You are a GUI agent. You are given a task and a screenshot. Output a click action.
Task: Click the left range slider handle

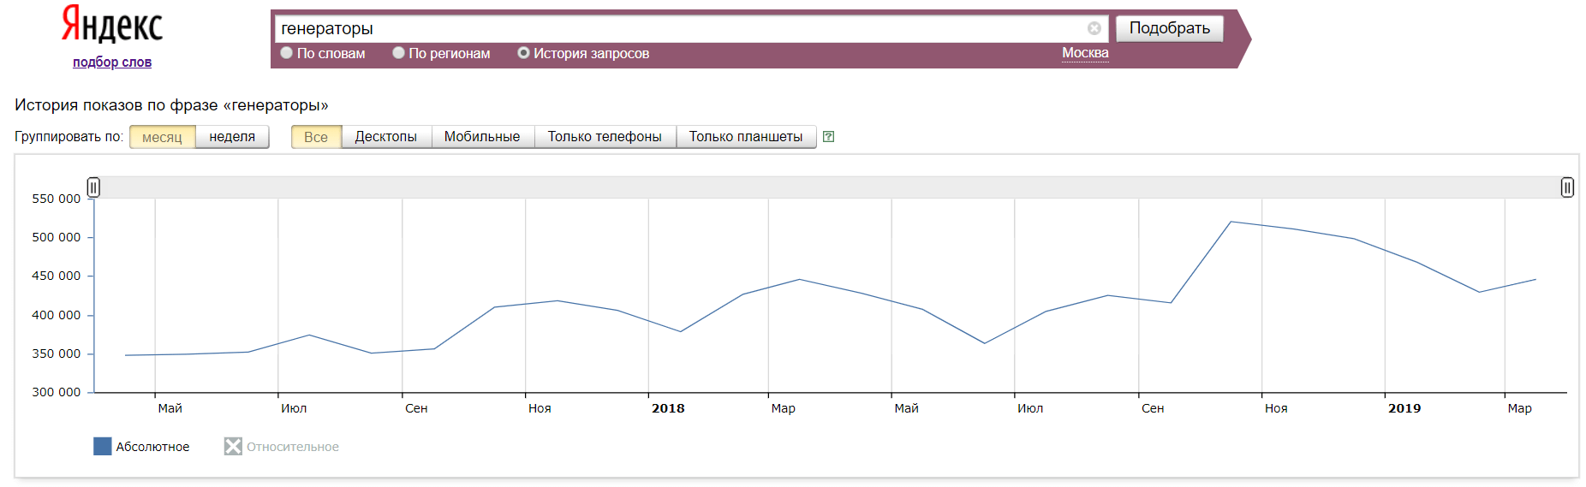[93, 187]
